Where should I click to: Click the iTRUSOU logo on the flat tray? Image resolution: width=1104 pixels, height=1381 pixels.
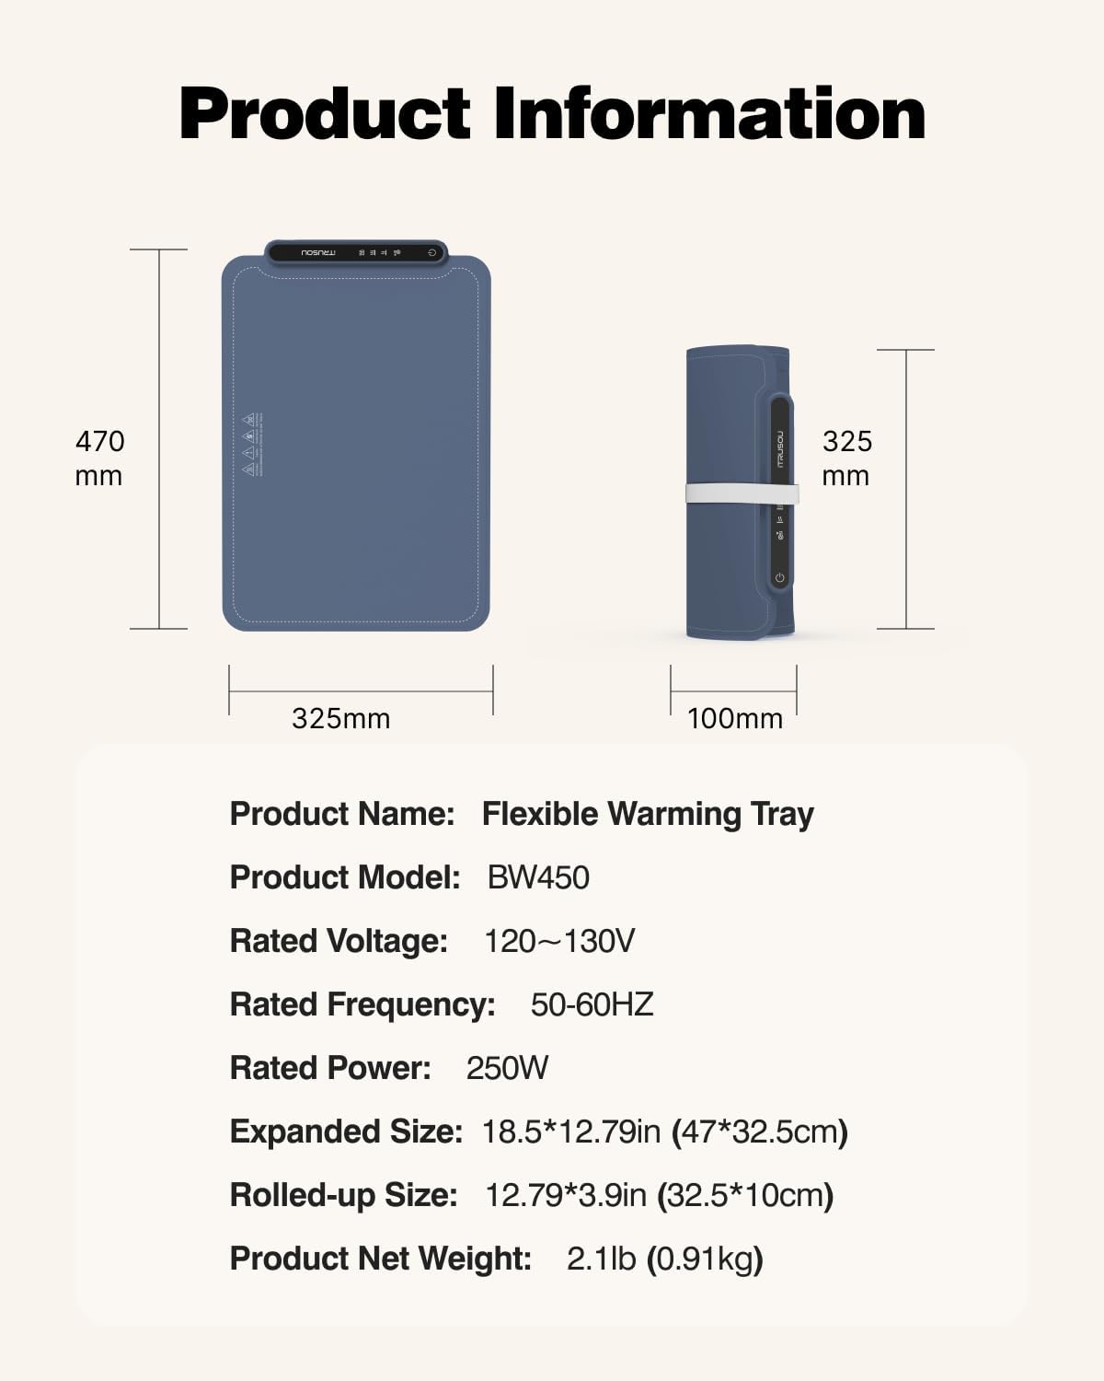pyautogui.click(x=319, y=251)
